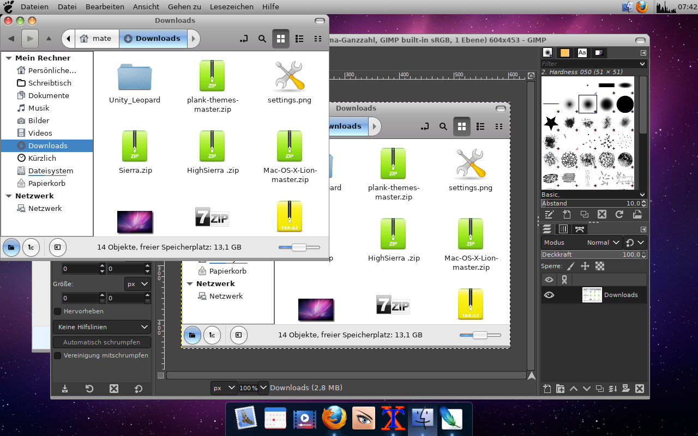698x436 pixels.
Task: Open the Bearbeiten menu
Action: (105, 7)
